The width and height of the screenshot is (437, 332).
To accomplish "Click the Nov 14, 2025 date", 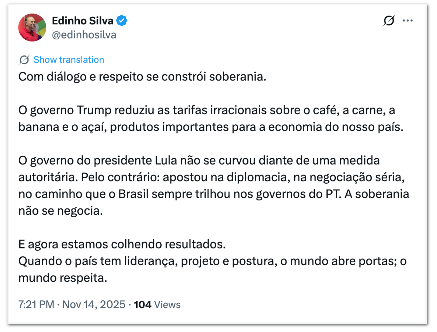I will point(94,304).
